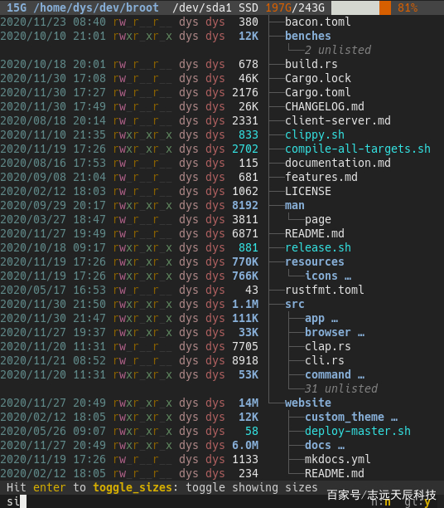
Task: Expand the '2 unlisted' entry under benches
Action: tap(338, 50)
